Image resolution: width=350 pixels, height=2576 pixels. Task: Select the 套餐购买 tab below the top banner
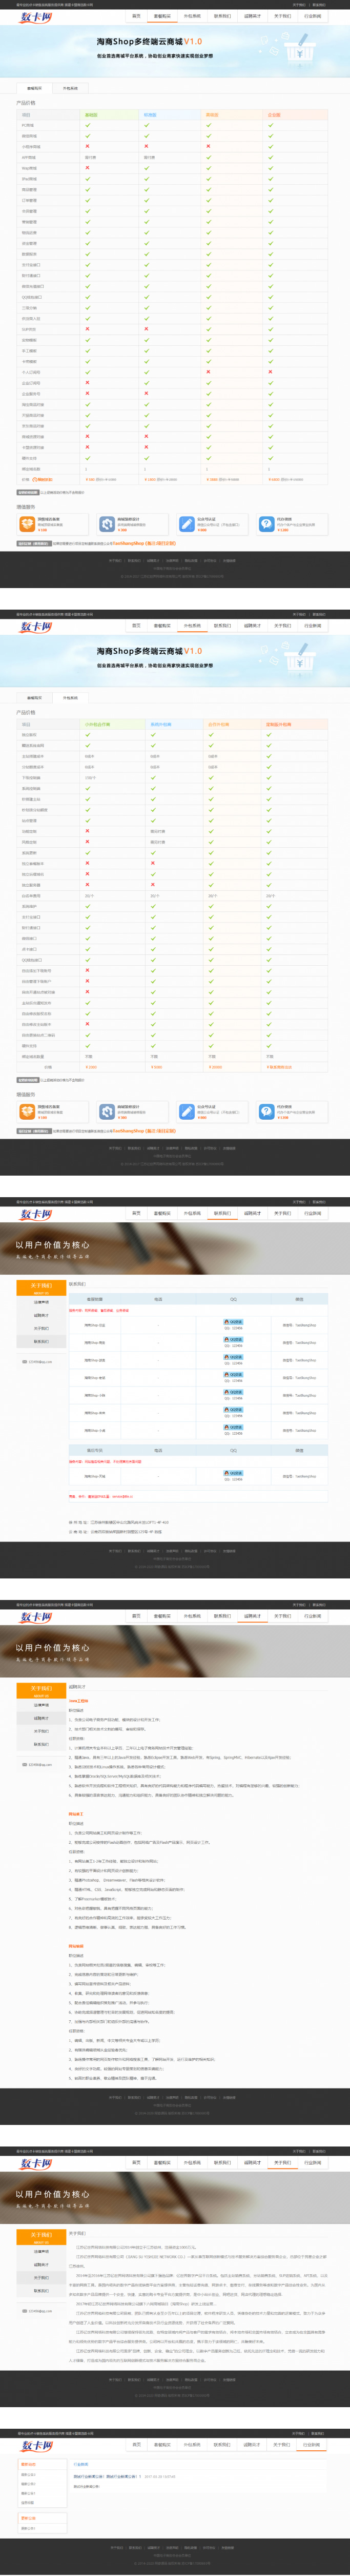(x=34, y=88)
